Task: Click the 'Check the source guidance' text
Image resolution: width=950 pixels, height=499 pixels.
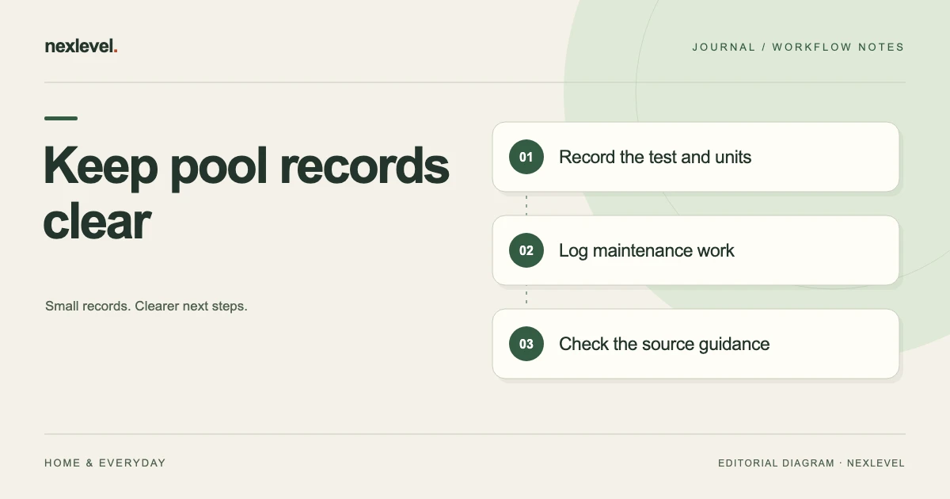Action: [664, 344]
